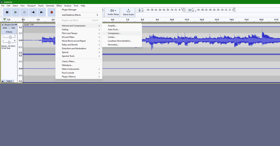Close the Rhythm Guit track with X
Viewport: 280px width, 146px height.
(x=2, y=25)
